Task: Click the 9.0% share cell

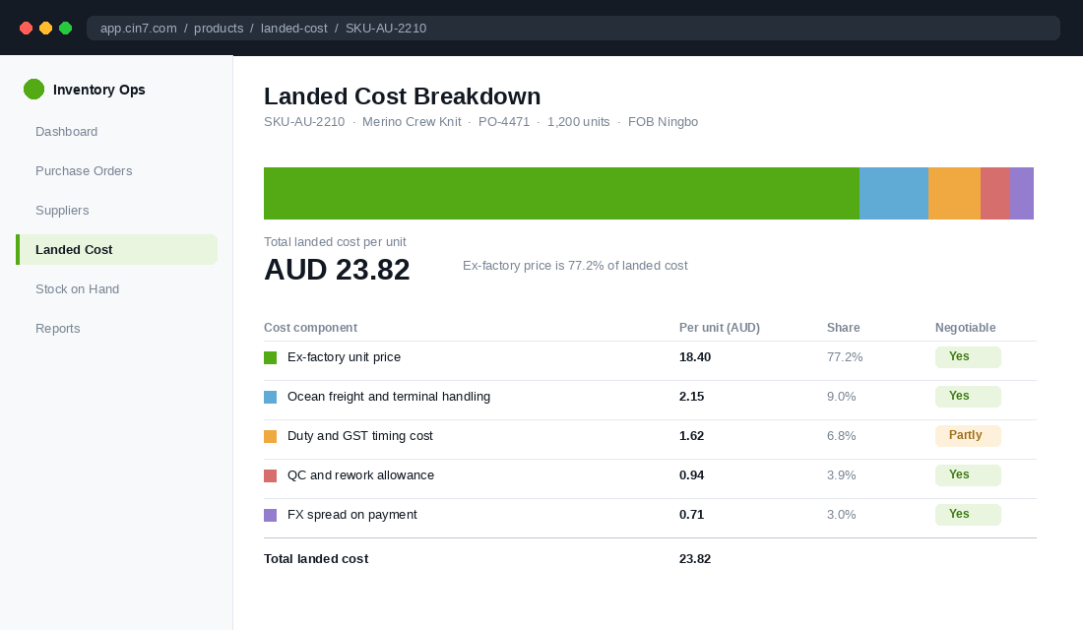Action: coord(841,397)
